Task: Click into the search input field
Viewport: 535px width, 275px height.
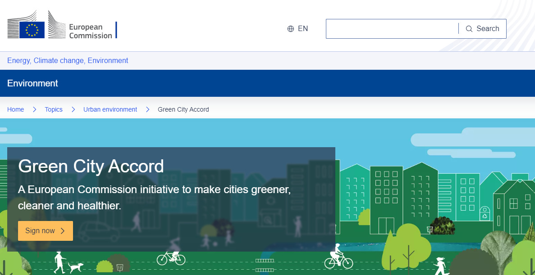Action: point(392,29)
